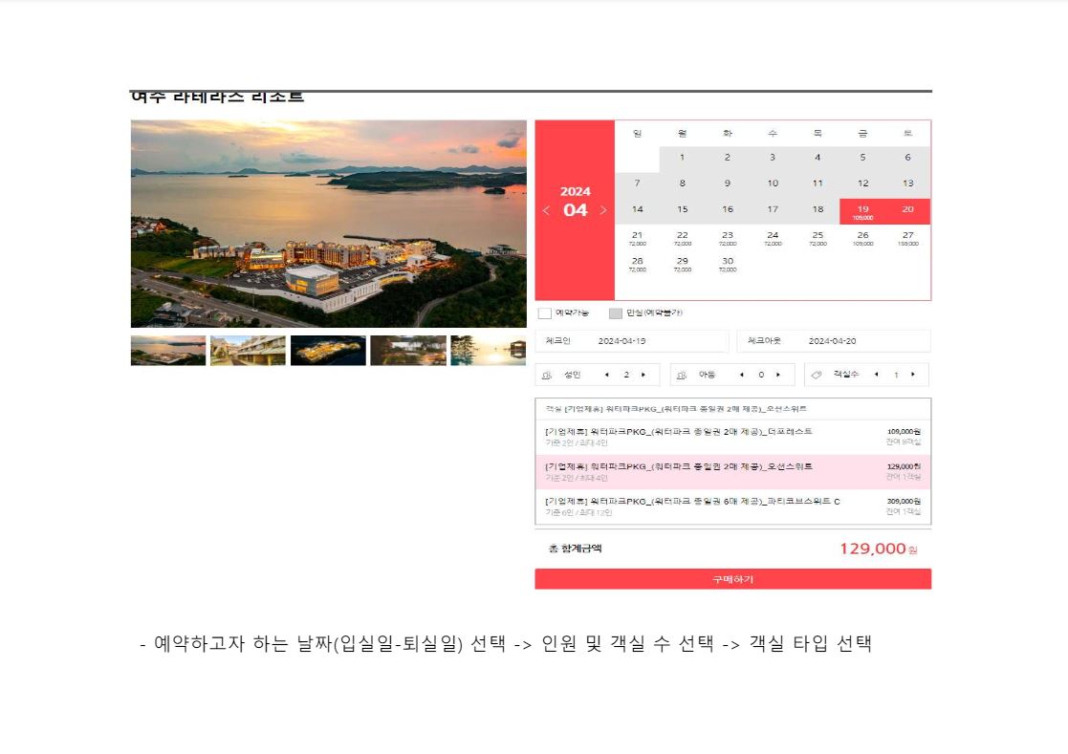Screen dimensions: 1068x754
Task: Open the 체크인 date field
Action: coord(631,341)
